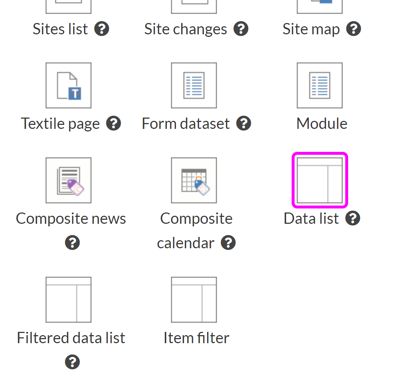The width and height of the screenshot is (393, 391).
Task: Show help for Site changes
Action: point(241,29)
